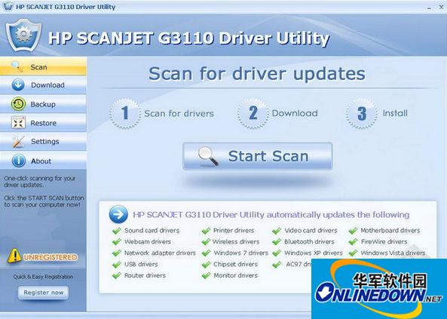Click the checkmark next to Video card drivers
This screenshot has width=447, height=319.
point(277,231)
